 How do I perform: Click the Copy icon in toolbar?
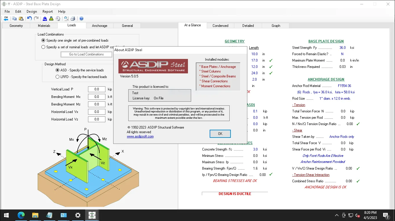point(14,18)
